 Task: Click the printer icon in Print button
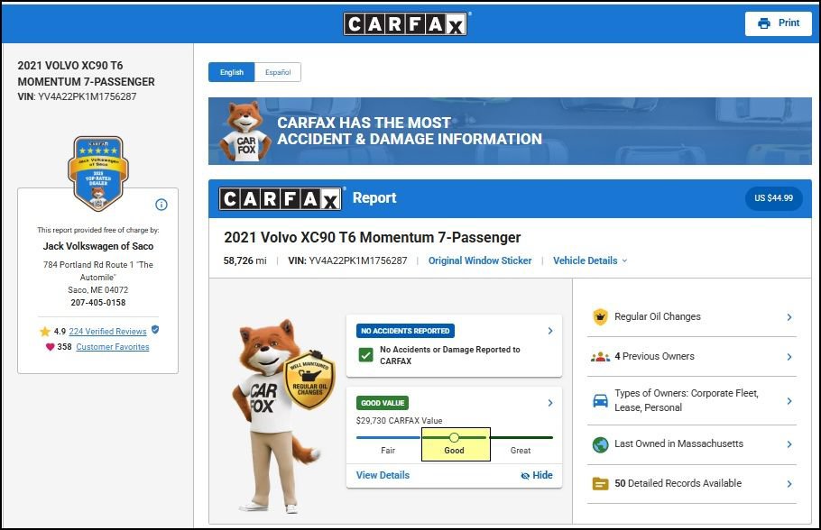click(764, 23)
